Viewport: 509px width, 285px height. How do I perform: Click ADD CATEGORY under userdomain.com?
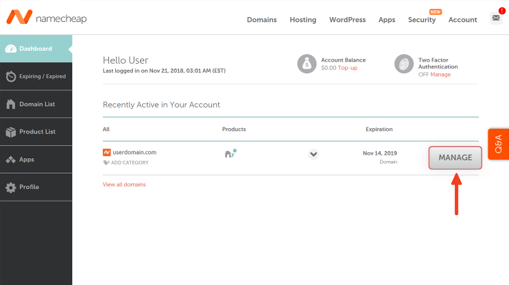tap(130, 162)
